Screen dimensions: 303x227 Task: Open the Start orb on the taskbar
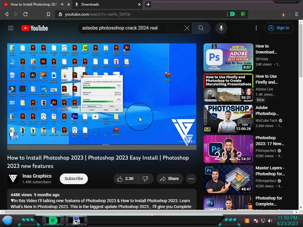tap(8, 221)
